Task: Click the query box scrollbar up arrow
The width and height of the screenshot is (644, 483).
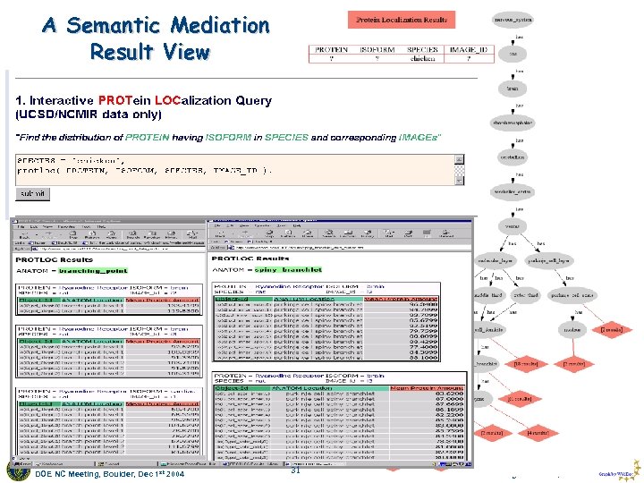Action: pyautogui.click(x=460, y=159)
